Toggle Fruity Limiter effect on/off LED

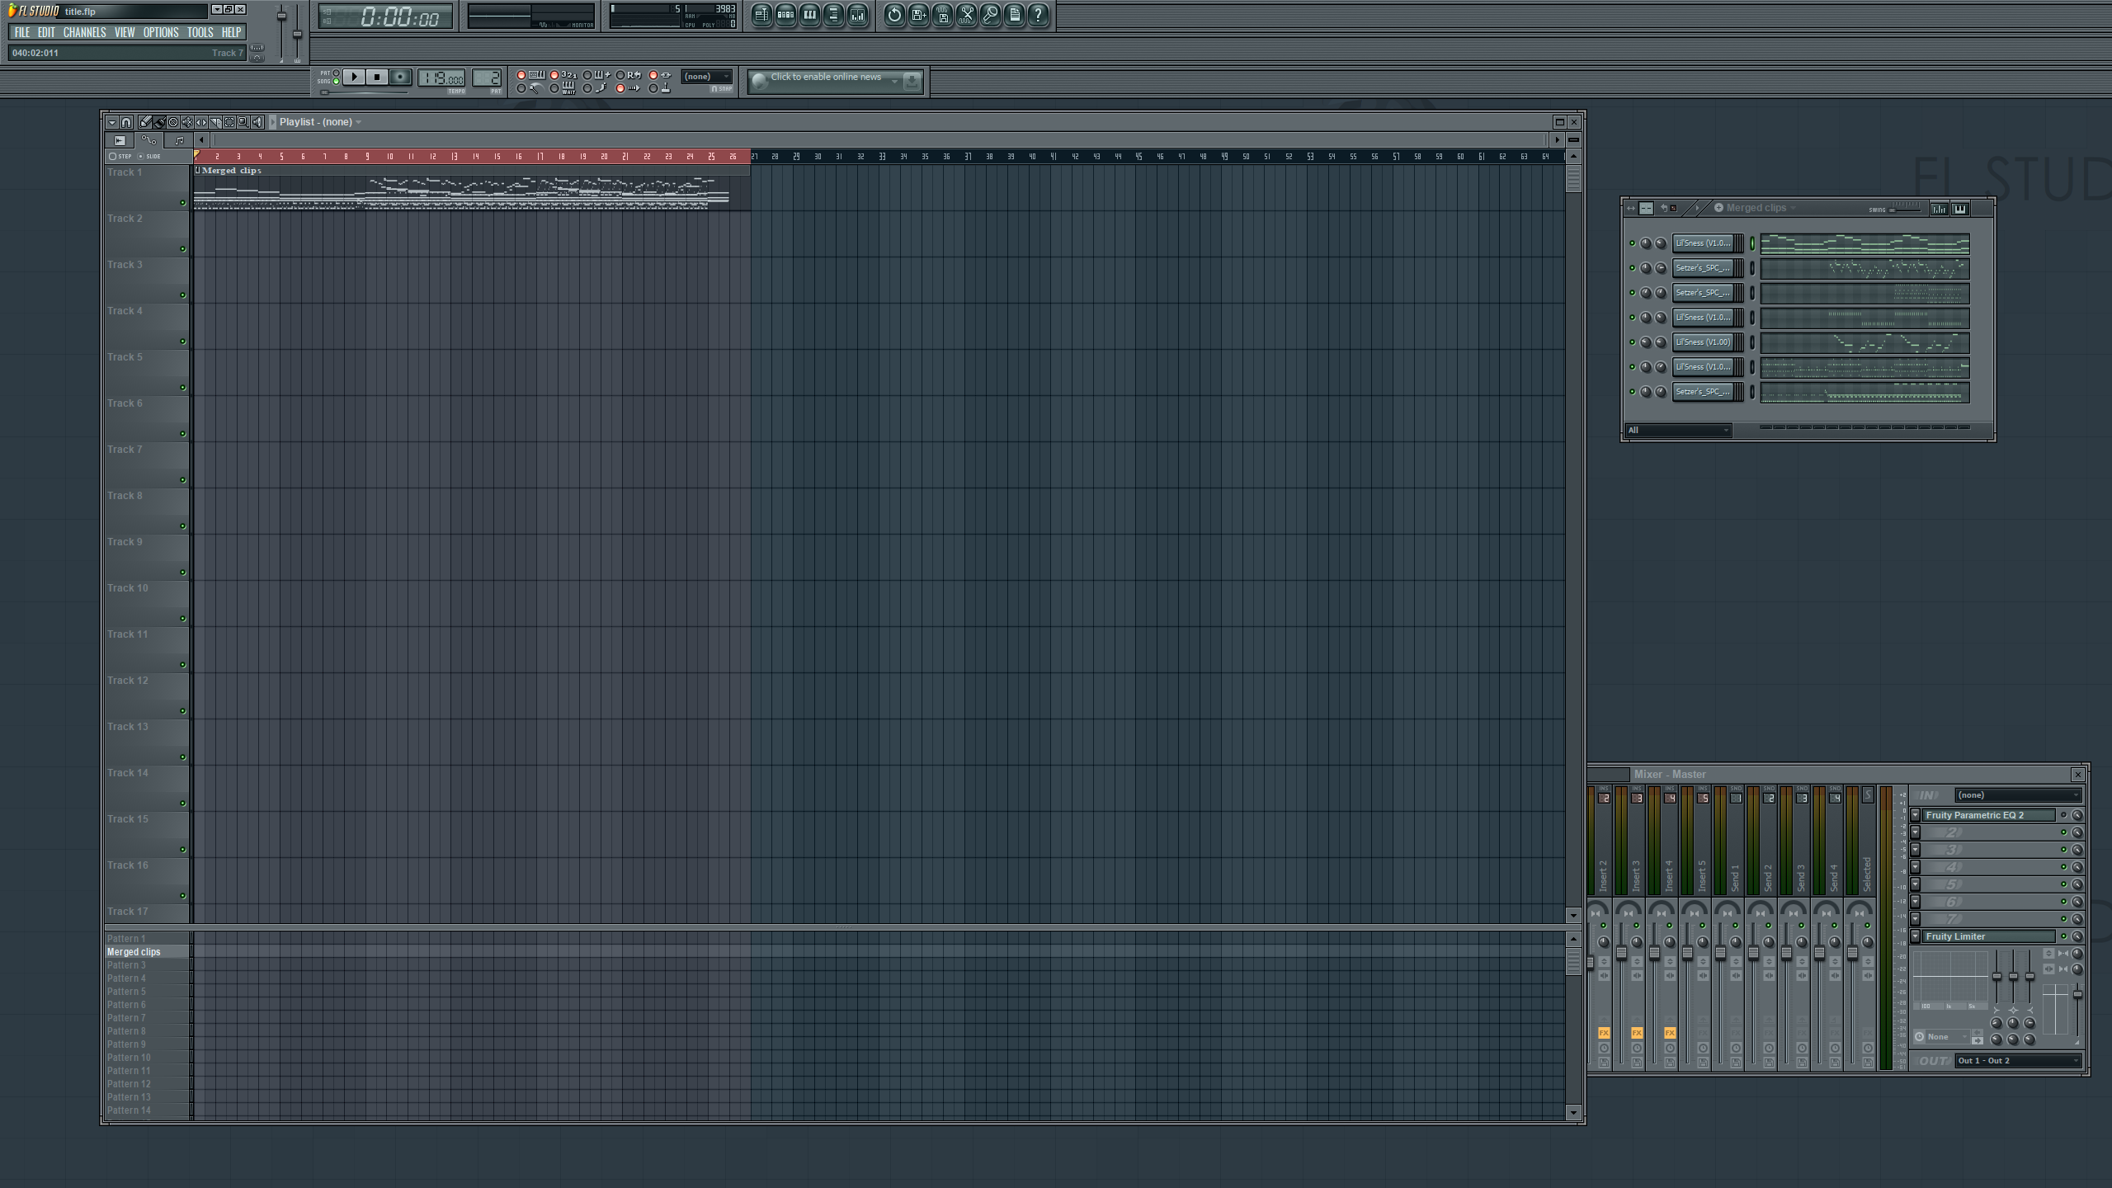pos(2064,936)
